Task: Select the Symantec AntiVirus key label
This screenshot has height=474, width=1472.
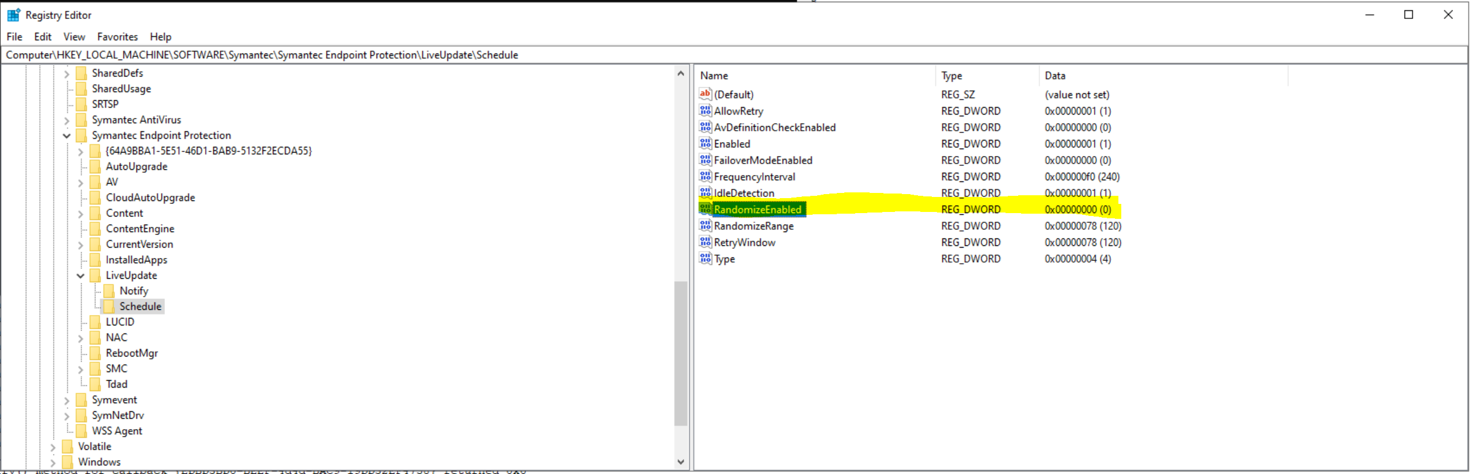Action: point(136,120)
